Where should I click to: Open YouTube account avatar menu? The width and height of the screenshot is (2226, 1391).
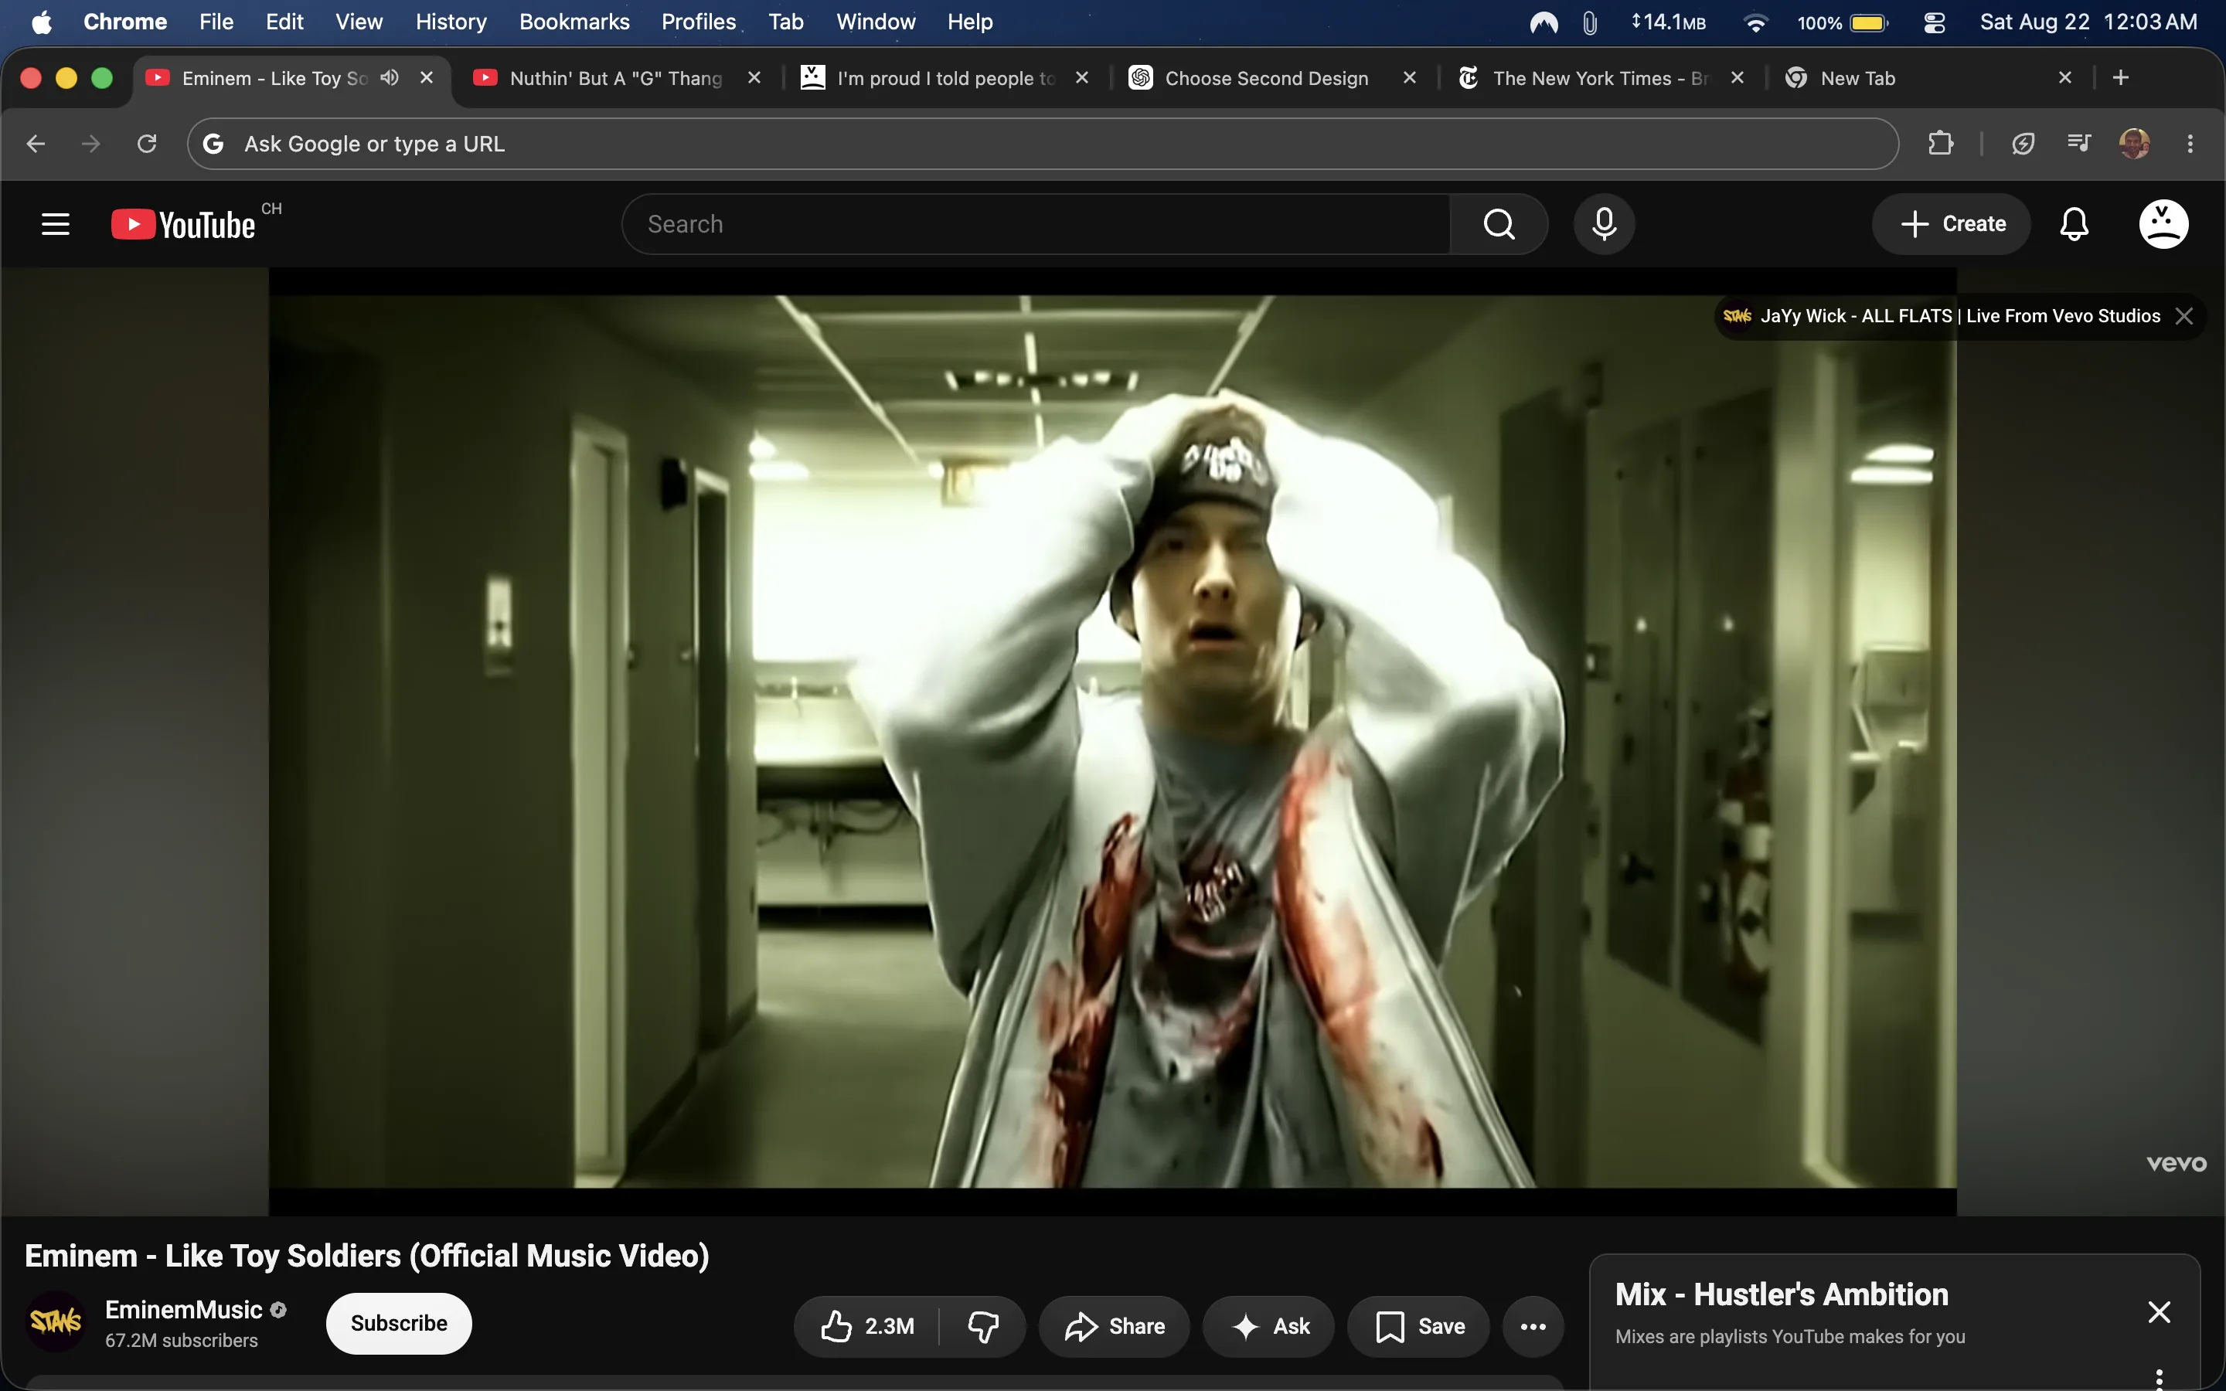pos(2163,223)
